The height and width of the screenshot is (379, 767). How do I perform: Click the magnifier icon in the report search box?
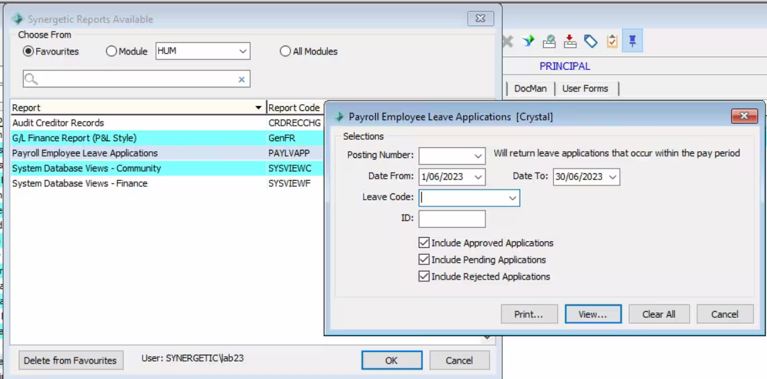[x=31, y=79]
